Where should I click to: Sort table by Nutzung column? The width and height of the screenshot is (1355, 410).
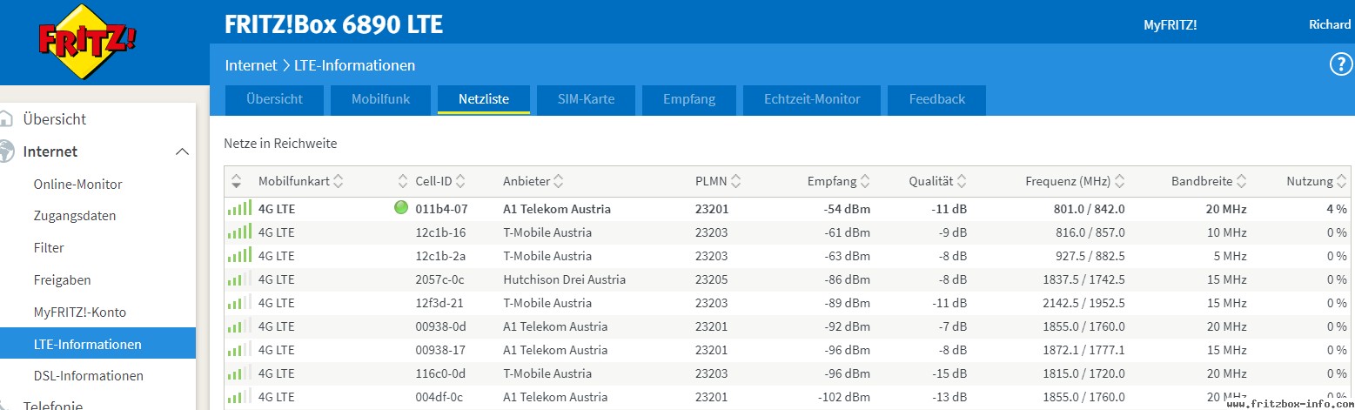tap(1317, 181)
